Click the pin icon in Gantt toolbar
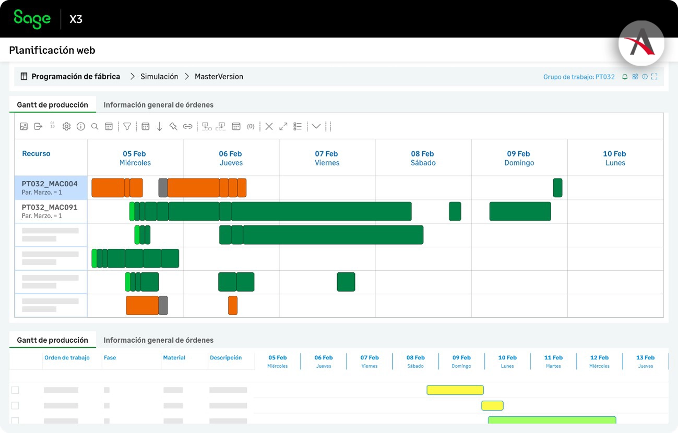 click(x=173, y=126)
